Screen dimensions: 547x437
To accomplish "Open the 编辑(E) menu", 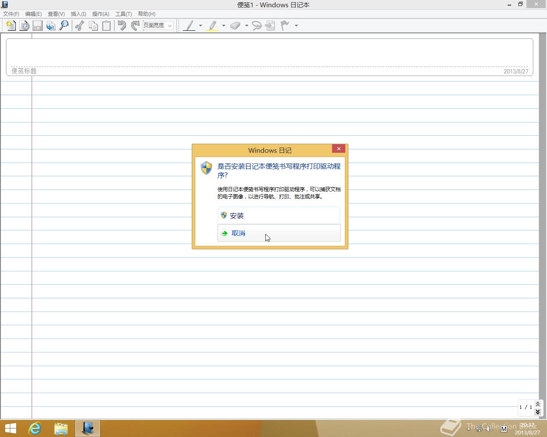I will 33,14.
